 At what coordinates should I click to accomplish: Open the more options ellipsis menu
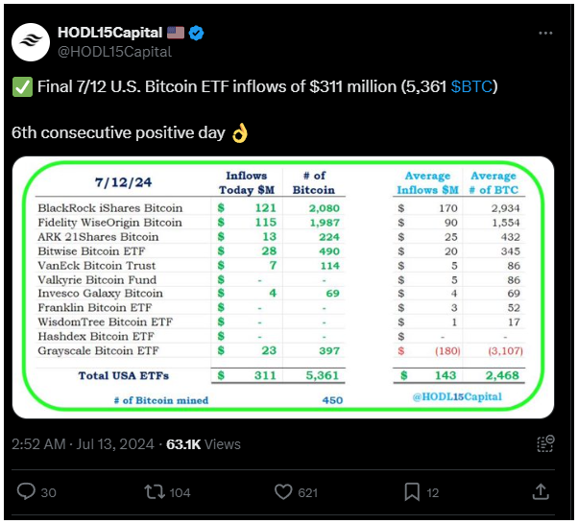(x=545, y=33)
